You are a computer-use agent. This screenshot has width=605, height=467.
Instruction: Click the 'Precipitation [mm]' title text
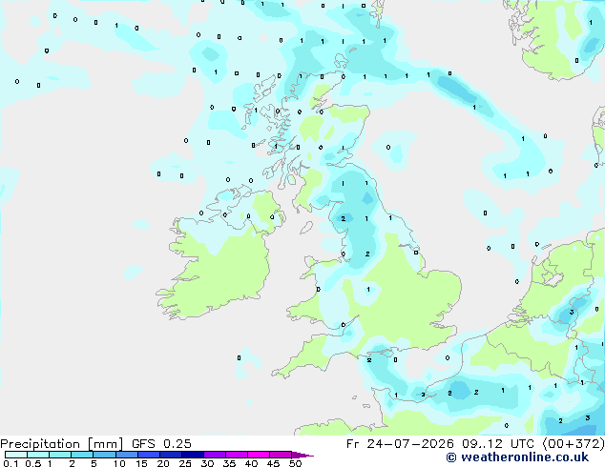point(62,444)
